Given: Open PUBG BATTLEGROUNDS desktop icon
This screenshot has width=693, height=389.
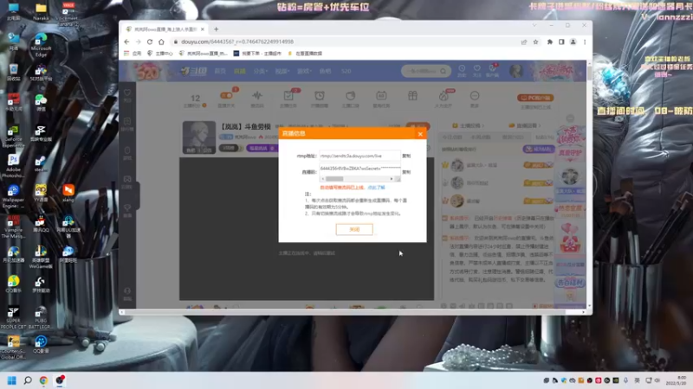Looking at the screenshot, I should (40, 318).
